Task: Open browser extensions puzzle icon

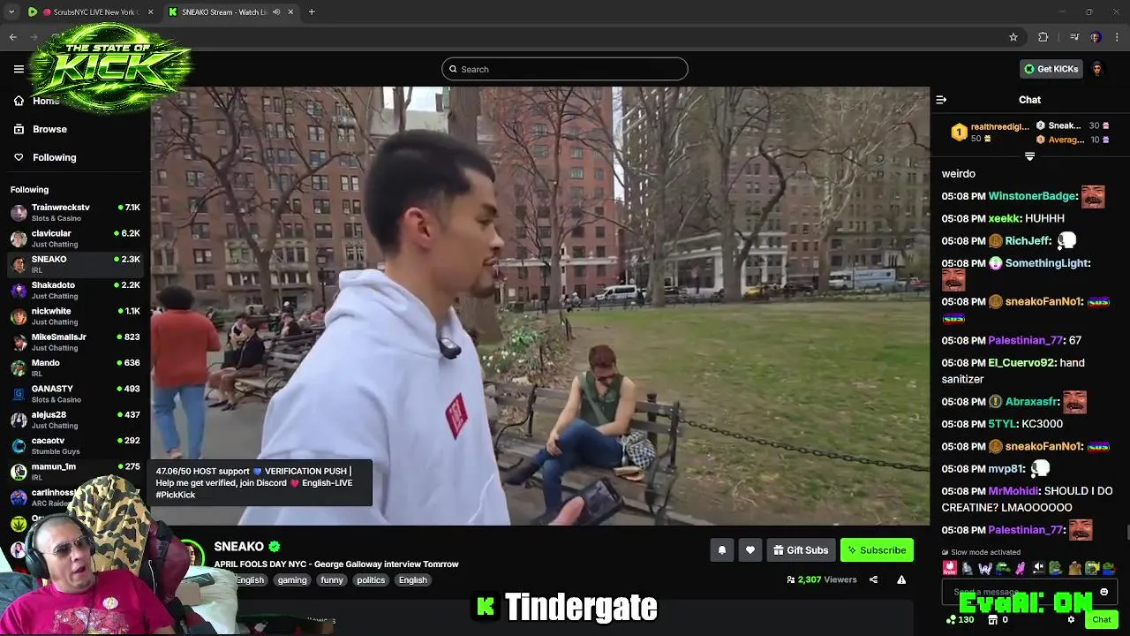Action: tap(1043, 37)
